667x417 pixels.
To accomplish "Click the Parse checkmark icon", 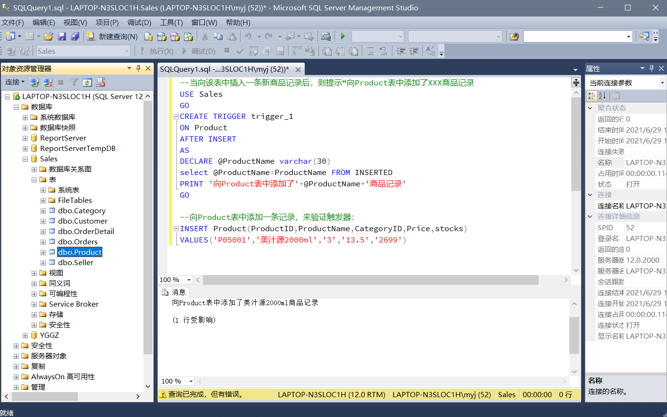I will [240, 51].
